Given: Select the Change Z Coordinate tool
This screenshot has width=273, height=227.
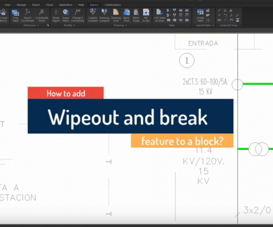Looking at the screenshot, I should pos(77,15).
